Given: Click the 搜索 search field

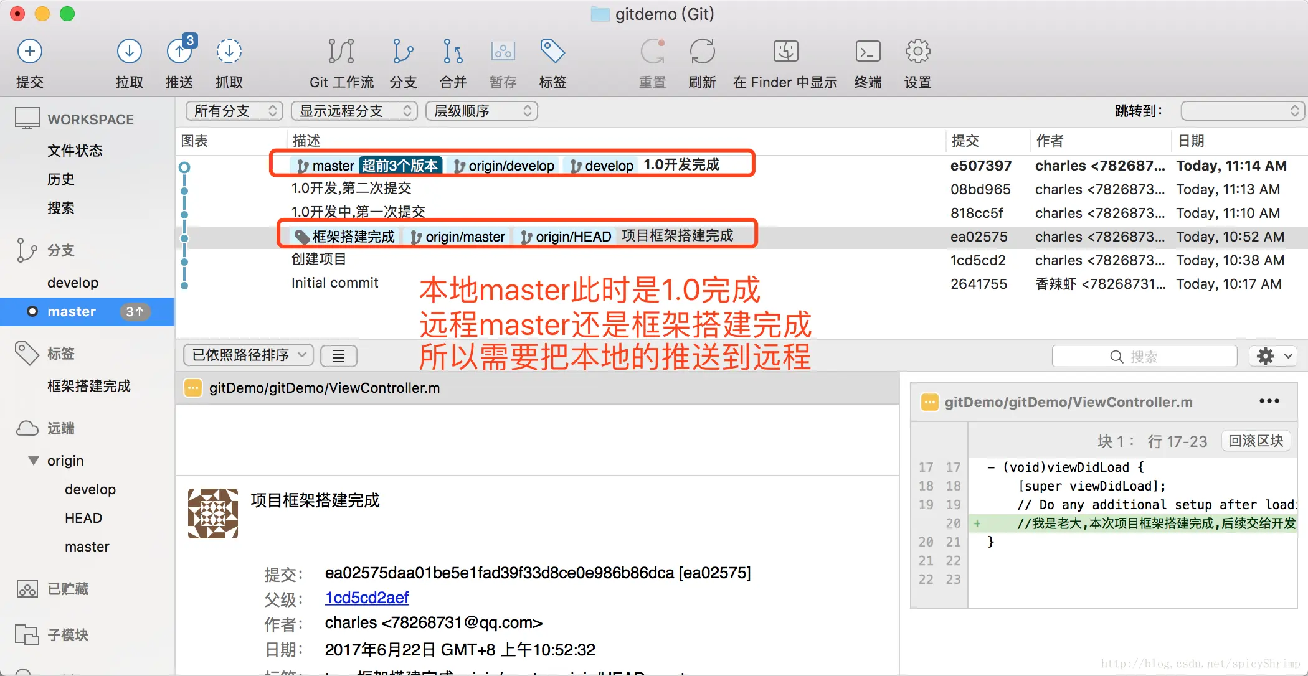Looking at the screenshot, I should (x=1144, y=356).
